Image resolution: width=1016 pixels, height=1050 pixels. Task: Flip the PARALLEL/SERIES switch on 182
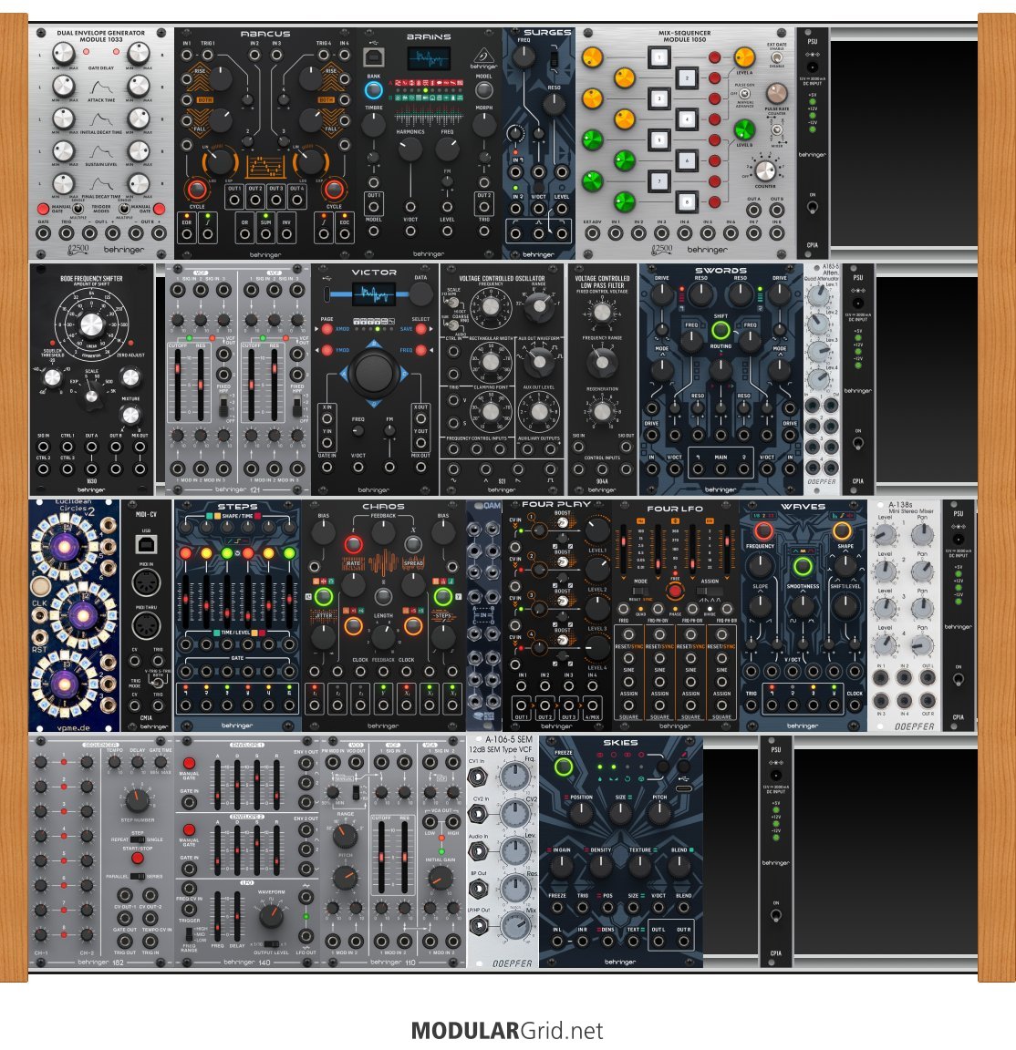tap(137, 876)
